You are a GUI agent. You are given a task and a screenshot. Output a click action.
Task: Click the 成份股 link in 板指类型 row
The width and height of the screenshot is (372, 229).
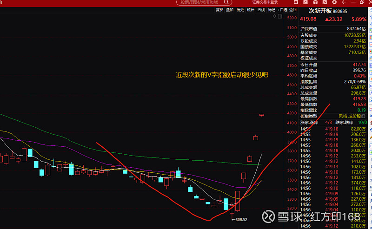click(x=354, y=116)
